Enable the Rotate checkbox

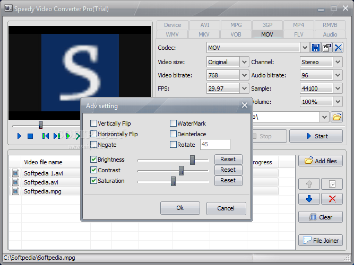coord(173,145)
